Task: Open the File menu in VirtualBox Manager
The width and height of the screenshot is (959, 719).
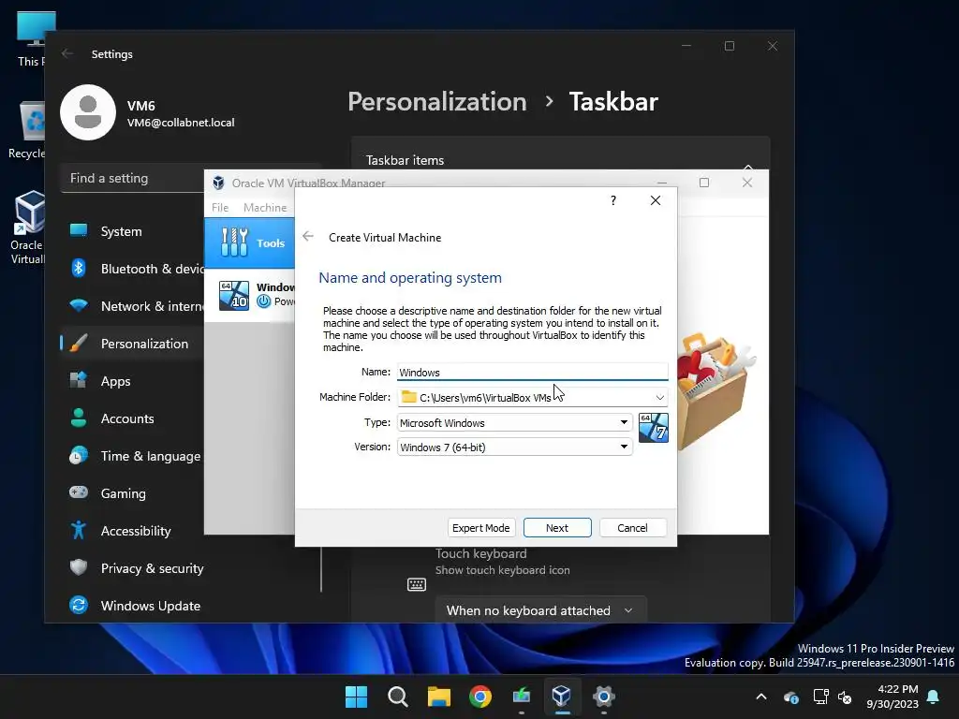Action: point(220,207)
